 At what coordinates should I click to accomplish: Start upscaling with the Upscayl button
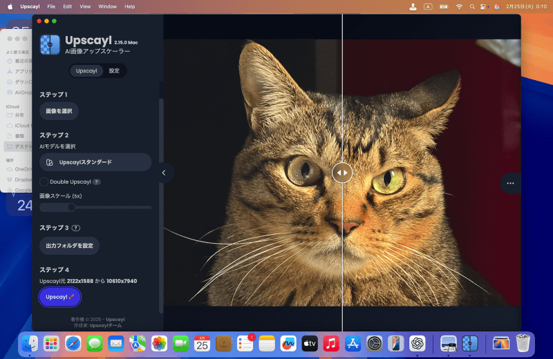[60, 297]
